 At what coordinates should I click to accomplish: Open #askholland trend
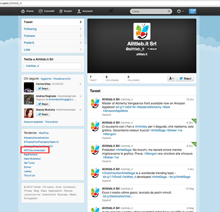(31, 155)
